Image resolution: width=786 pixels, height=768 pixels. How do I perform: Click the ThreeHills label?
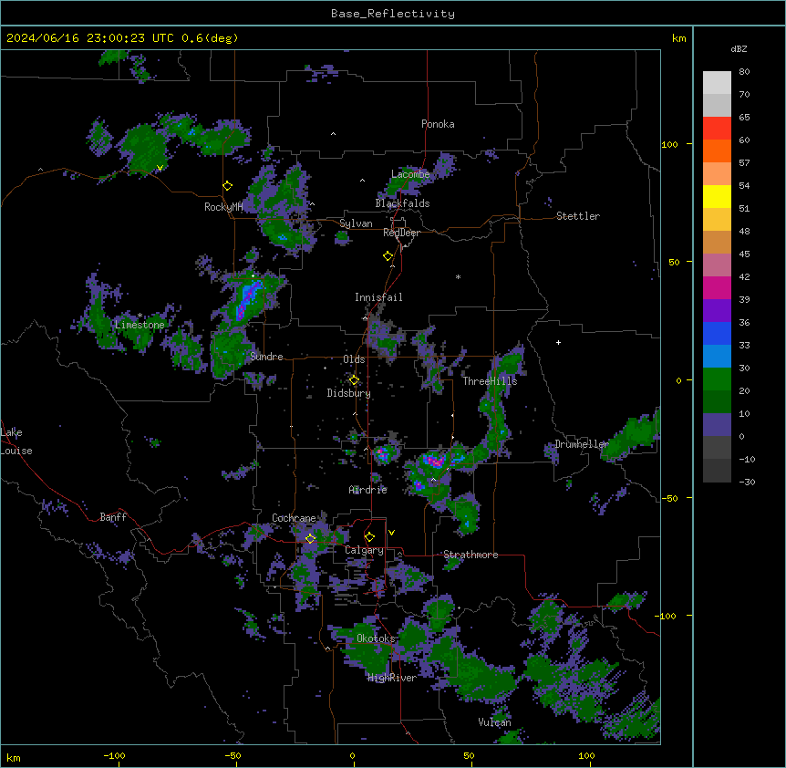(490, 381)
